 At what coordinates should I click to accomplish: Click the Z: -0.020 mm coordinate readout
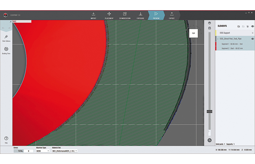(247, 150)
